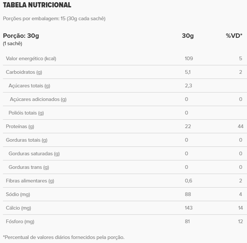The width and height of the screenshot is (247, 243).
Task: Select the 'Açúcares adicionados (g)' row label
Action: point(38,99)
